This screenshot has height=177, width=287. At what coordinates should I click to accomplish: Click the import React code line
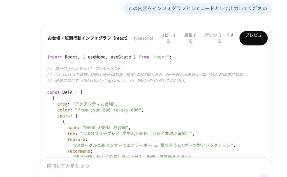coord(109,57)
